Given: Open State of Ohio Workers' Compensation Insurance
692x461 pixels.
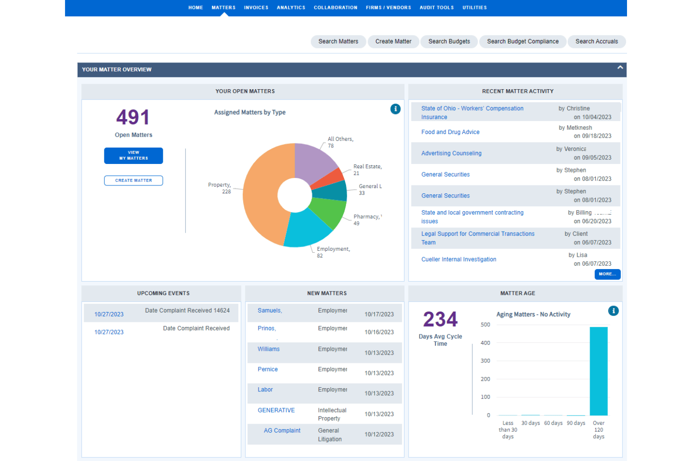Looking at the screenshot, I should [472, 113].
